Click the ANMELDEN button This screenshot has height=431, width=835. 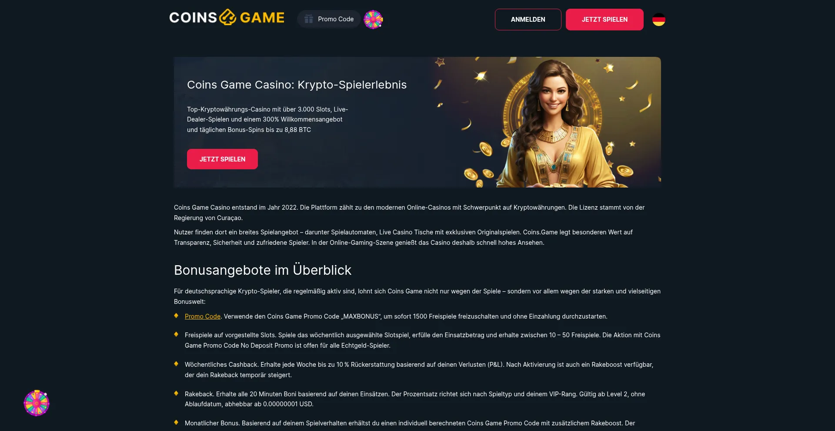pyautogui.click(x=528, y=20)
